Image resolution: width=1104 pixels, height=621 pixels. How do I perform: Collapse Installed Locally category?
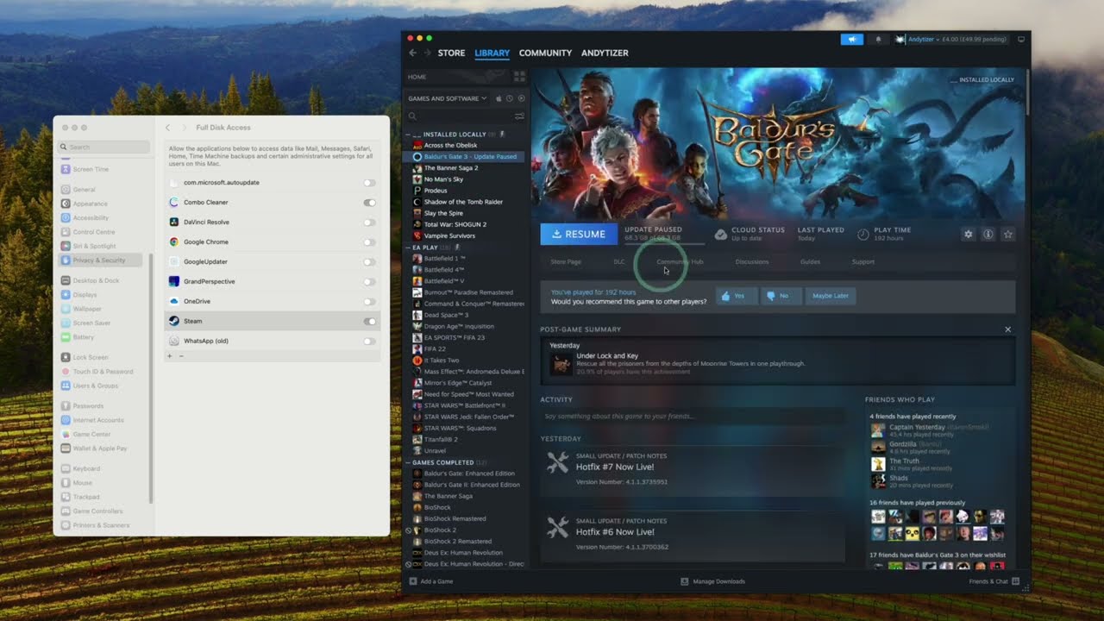[409, 135]
